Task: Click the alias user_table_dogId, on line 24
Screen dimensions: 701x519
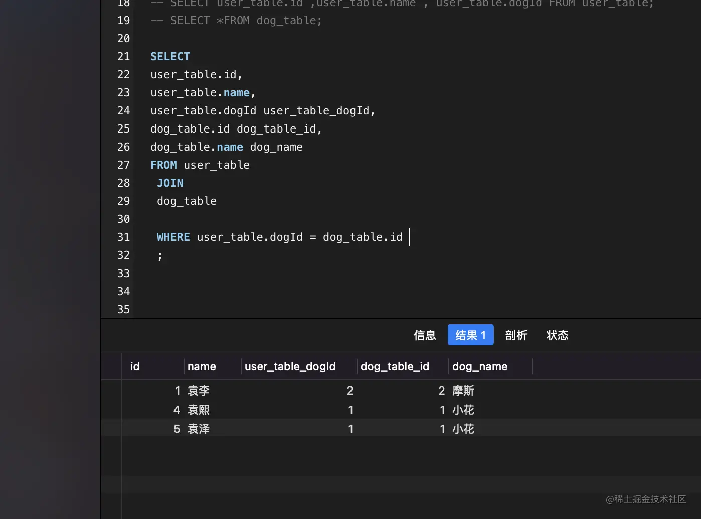Action: pyautogui.click(x=319, y=111)
